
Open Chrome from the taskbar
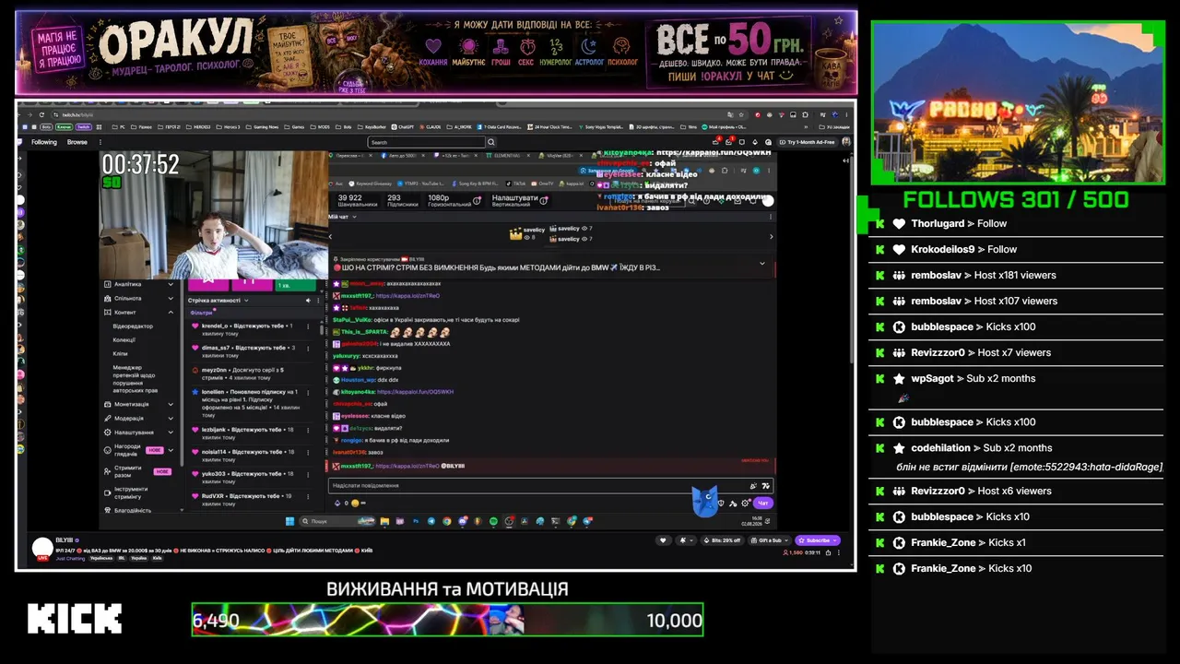coord(447,521)
